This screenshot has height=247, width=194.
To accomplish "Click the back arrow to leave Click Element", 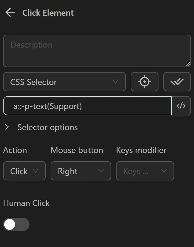I will coord(10,13).
